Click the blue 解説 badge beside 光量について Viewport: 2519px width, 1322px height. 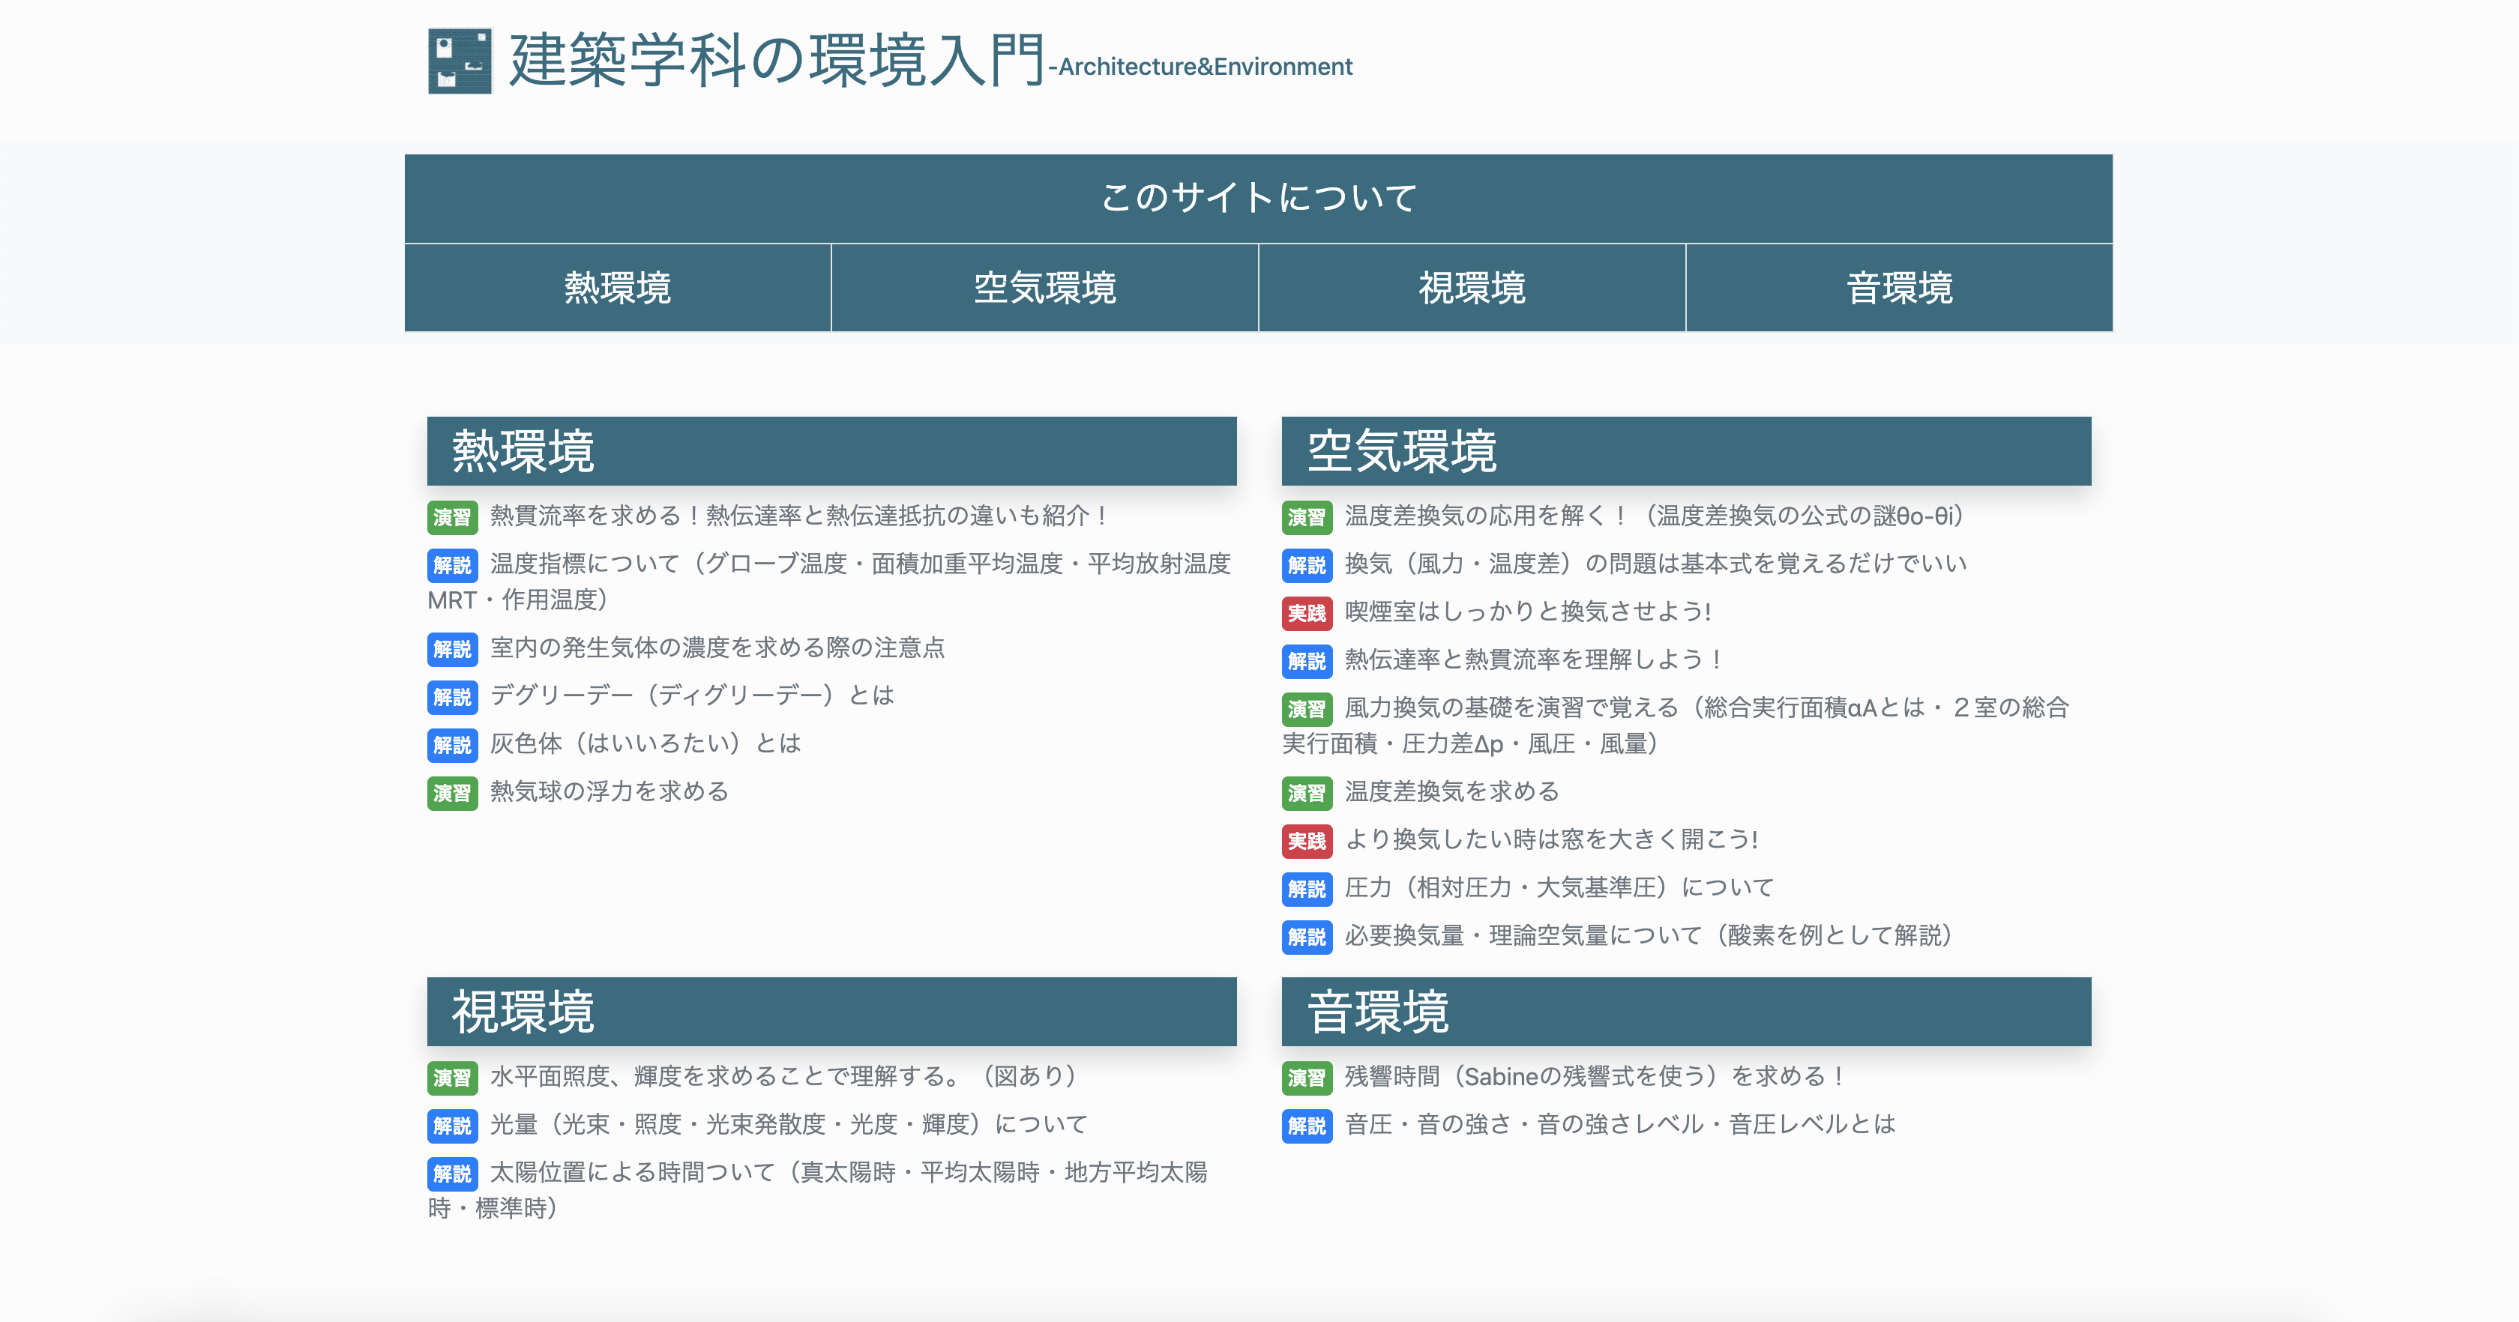(x=452, y=1126)
